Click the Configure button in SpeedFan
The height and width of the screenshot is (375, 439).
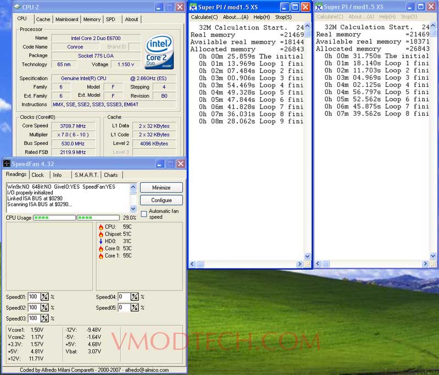[162, 200]
